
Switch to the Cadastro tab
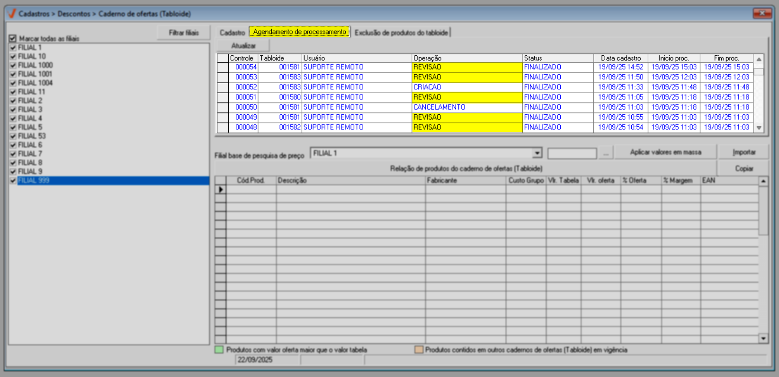[x=232, y=33]
